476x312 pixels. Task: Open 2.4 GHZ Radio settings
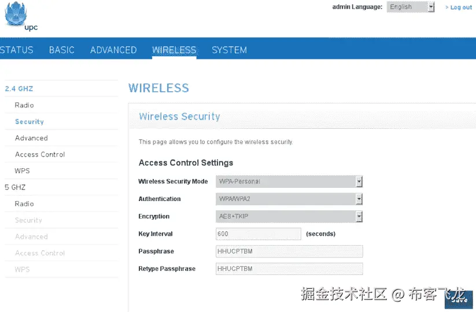24,105
